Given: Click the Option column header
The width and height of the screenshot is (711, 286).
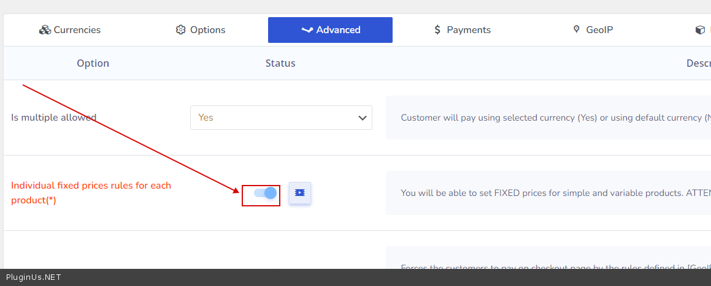Looking at the screenshot, I should [x=93, y=64].
